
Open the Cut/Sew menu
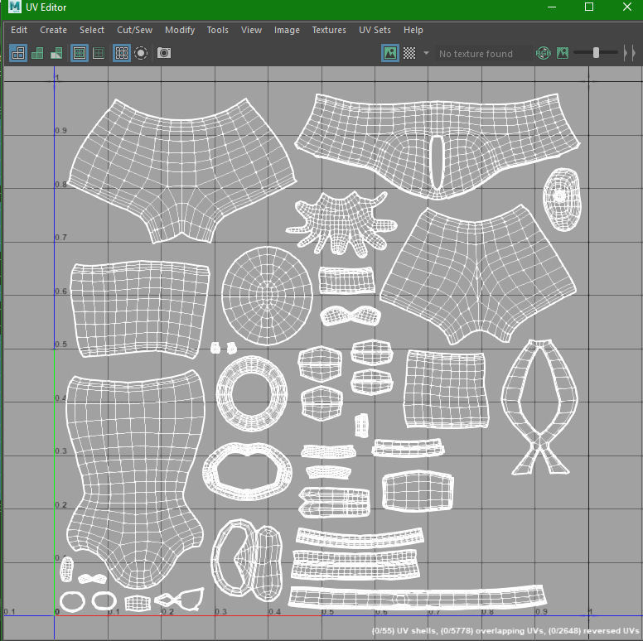click(134, 30)
